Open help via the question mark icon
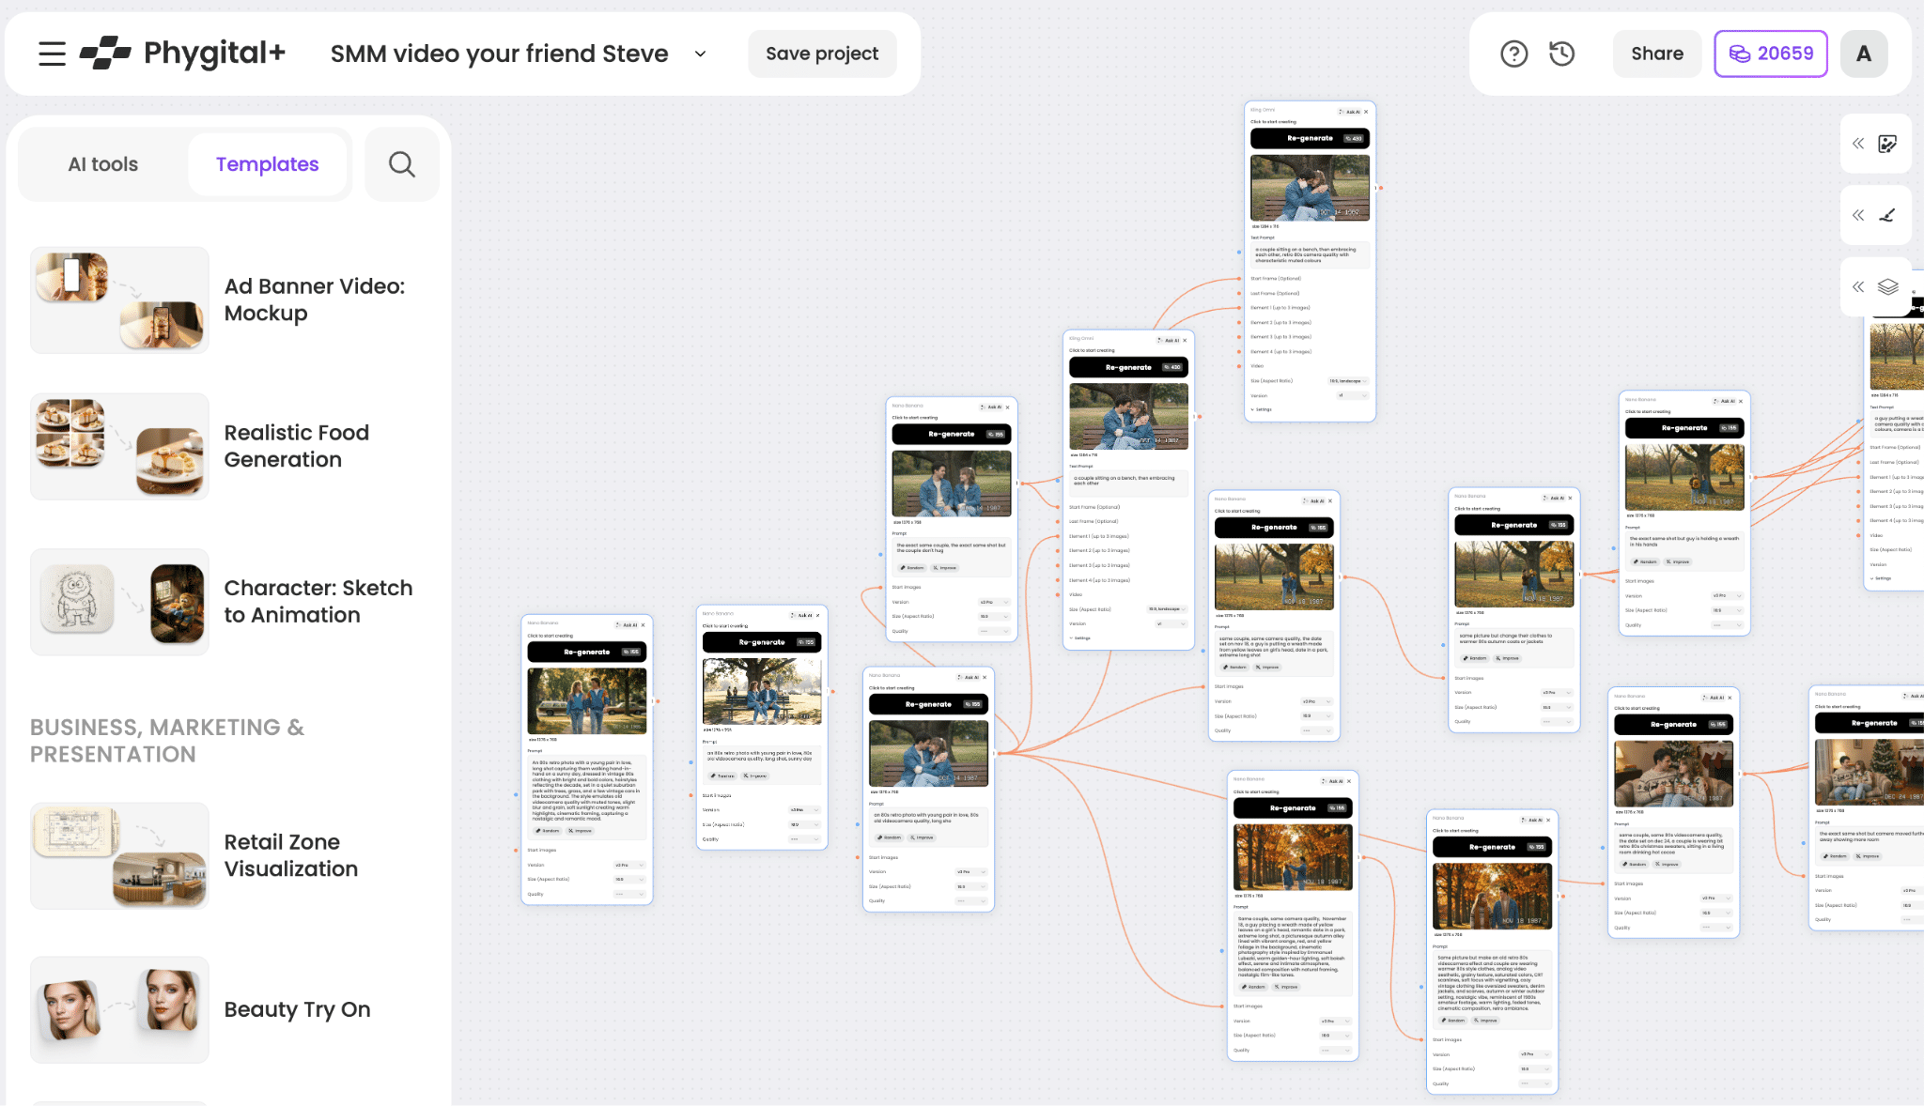Image resolution: width=1924 pixels, height=1106 pixels. click(x=1513, y=54)
